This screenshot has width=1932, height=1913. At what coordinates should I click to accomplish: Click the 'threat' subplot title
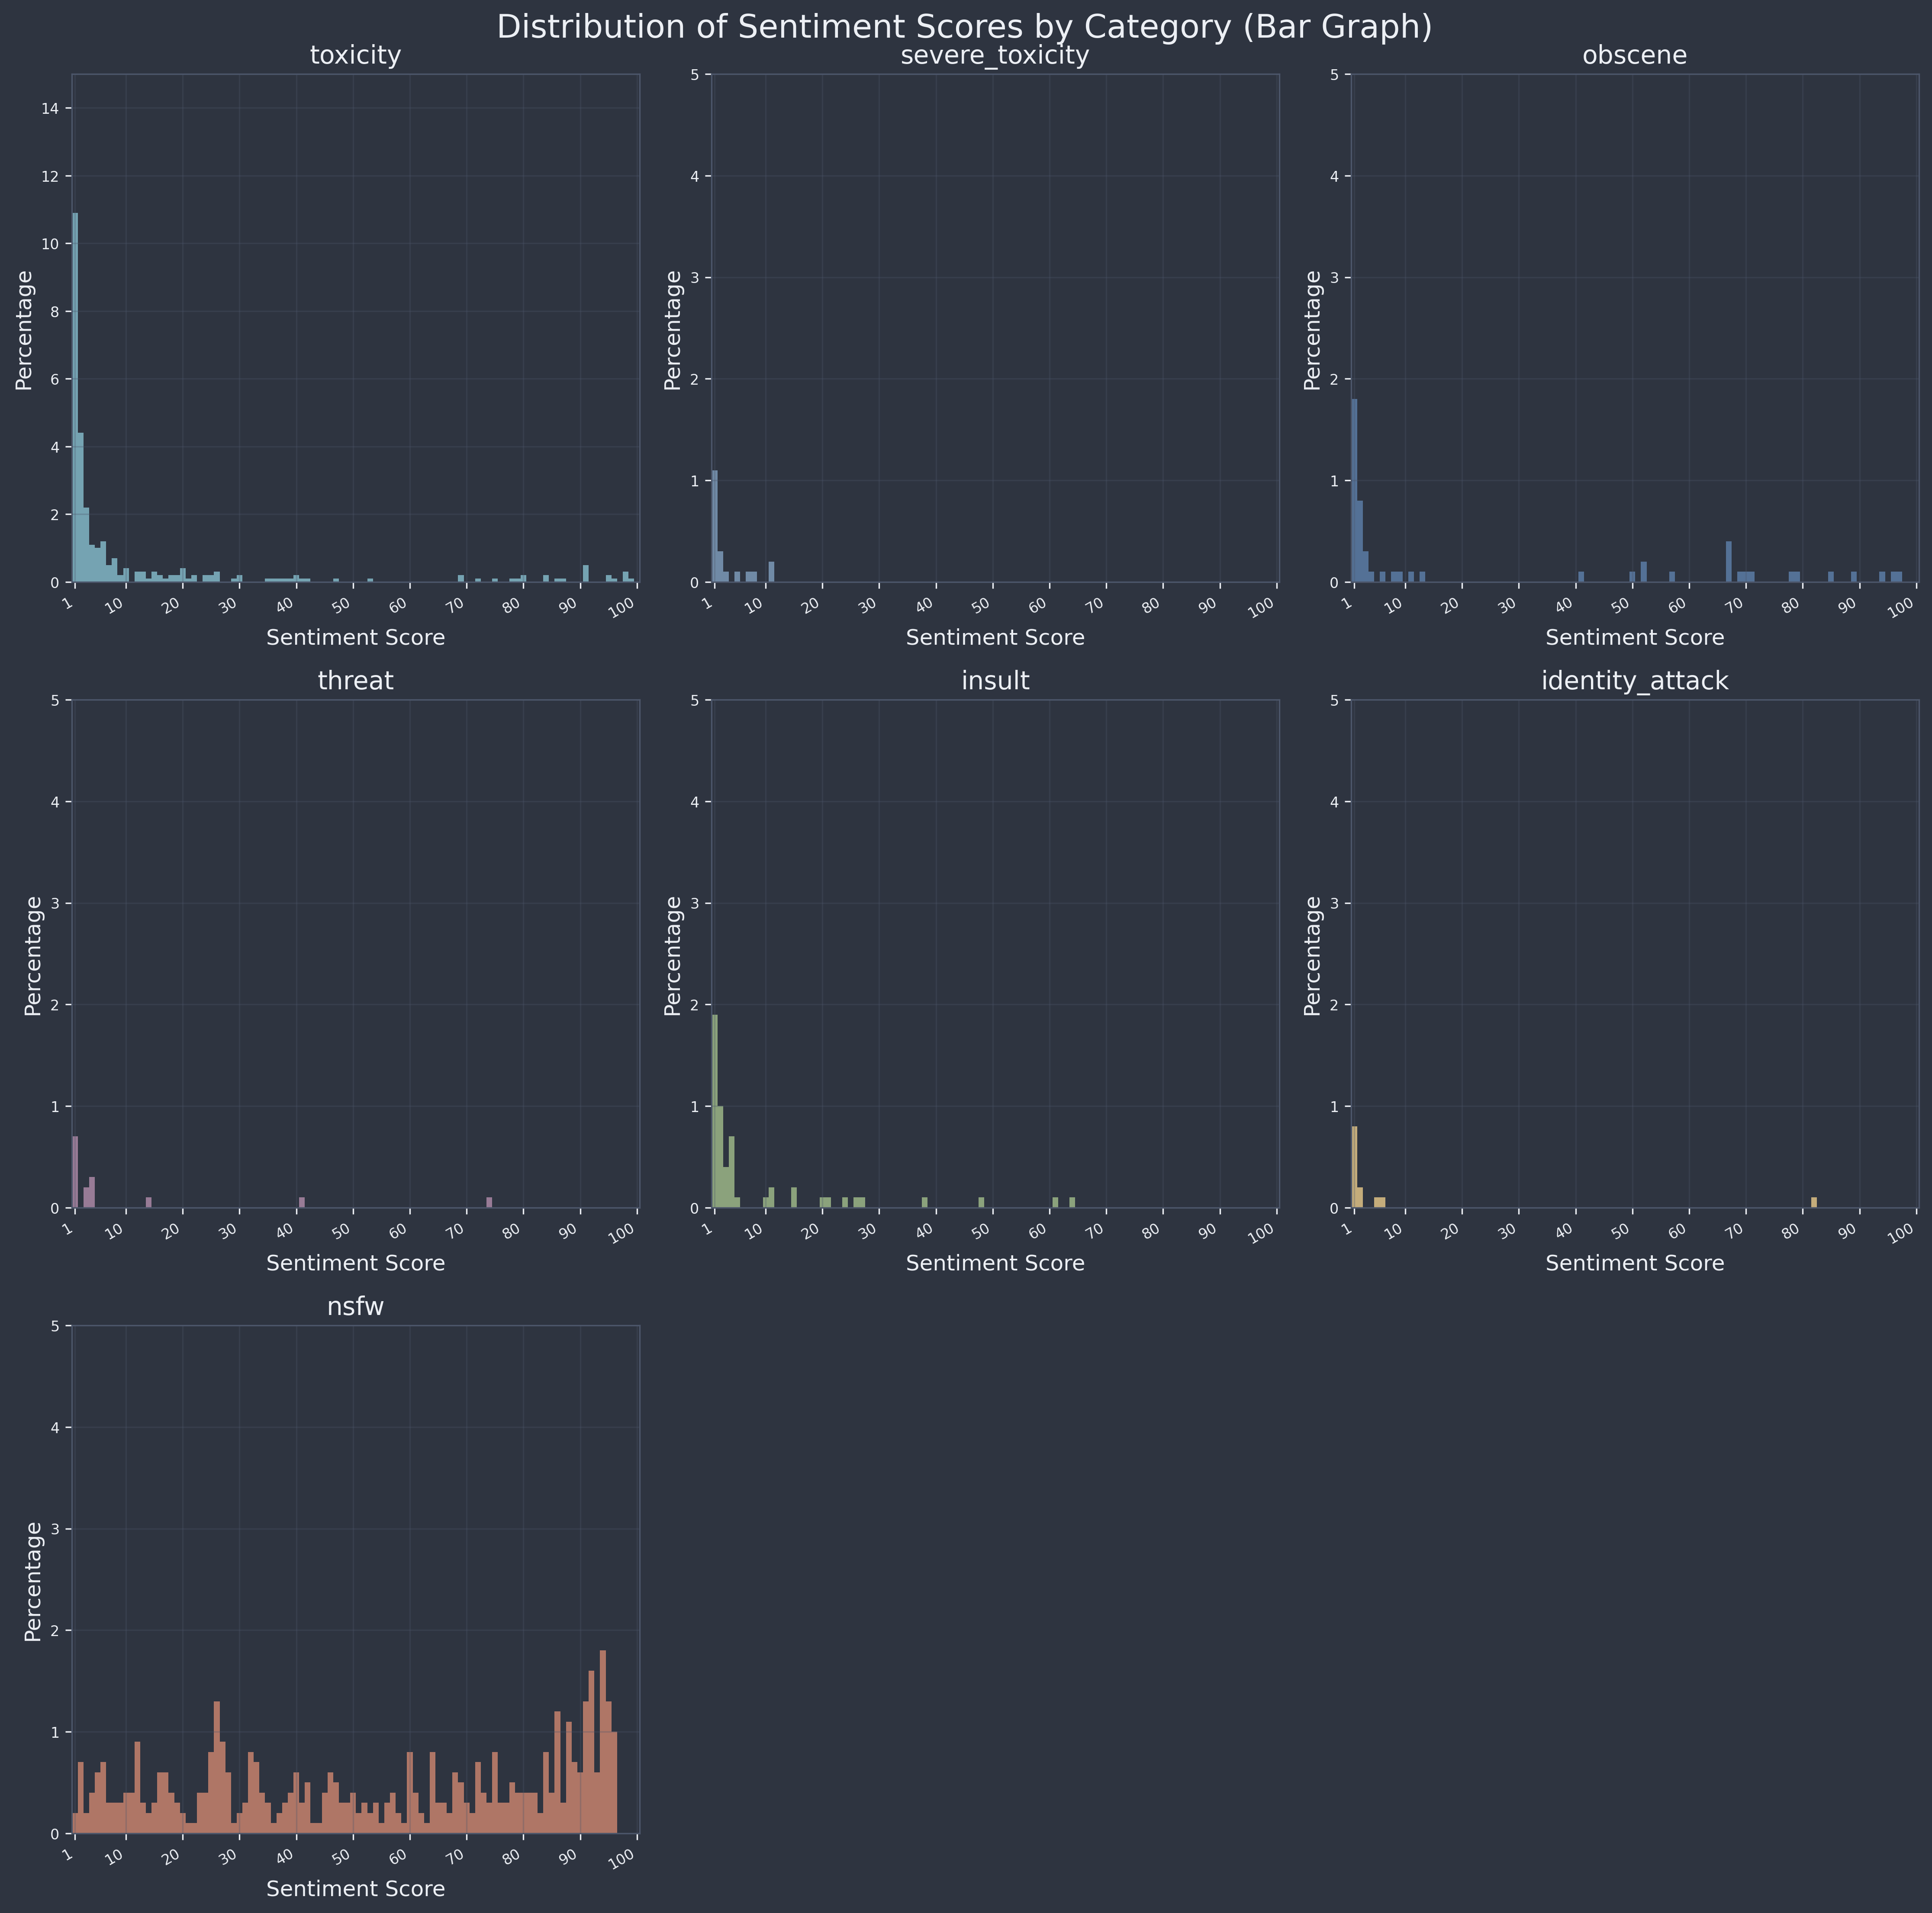point(355,681)
